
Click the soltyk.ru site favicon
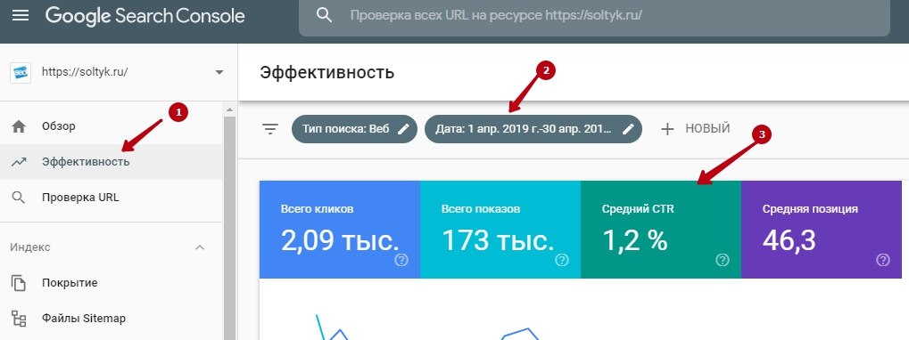(x=21, y=72)
